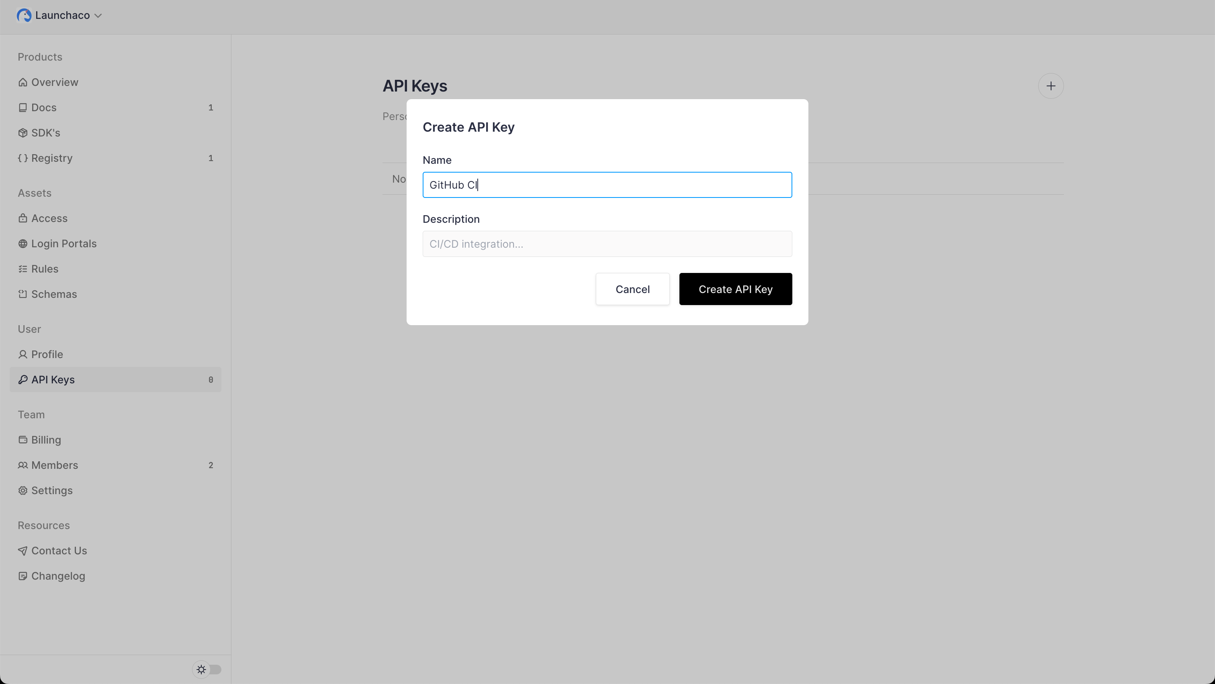Click the Registry count badge 1
Viewport: 1215px width, 684px height.
coord(211,158)
